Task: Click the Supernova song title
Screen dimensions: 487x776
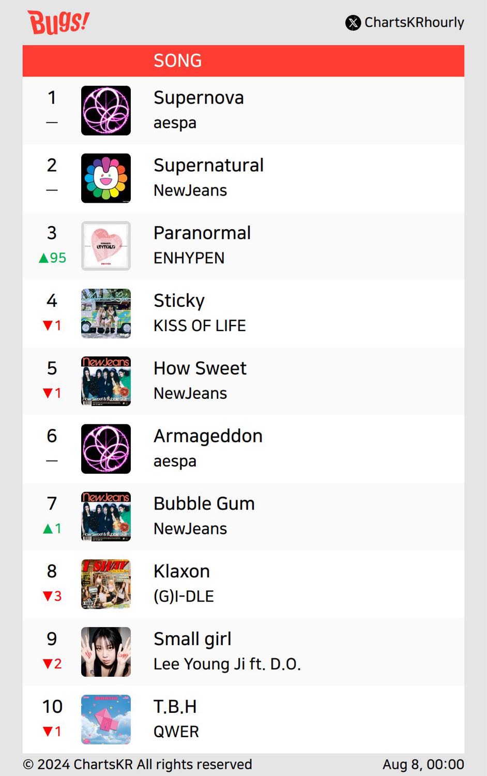Action: coord(199,98)
